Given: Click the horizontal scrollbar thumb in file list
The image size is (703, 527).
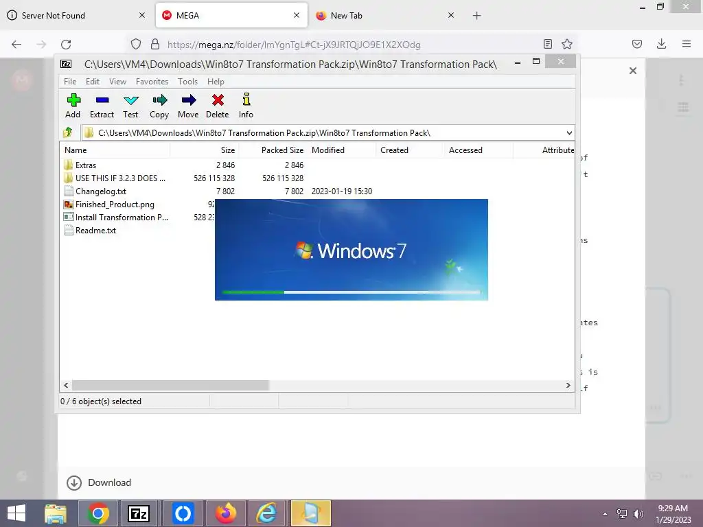Looking at the screenshot, I should 170,386.
